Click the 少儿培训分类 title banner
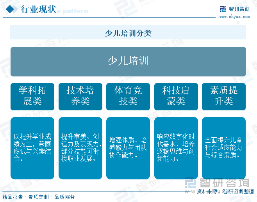The height and width of the screenshot is (202, 257). tap(128, 32)
